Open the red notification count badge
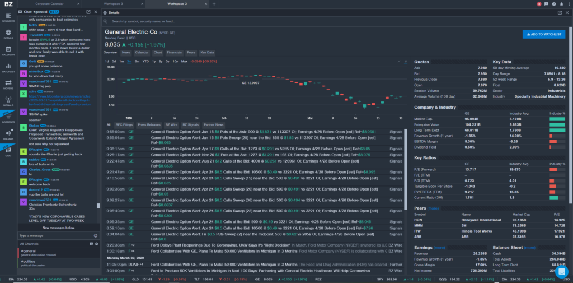The height and width of the screenshot is (283, 573). [539, 4]
